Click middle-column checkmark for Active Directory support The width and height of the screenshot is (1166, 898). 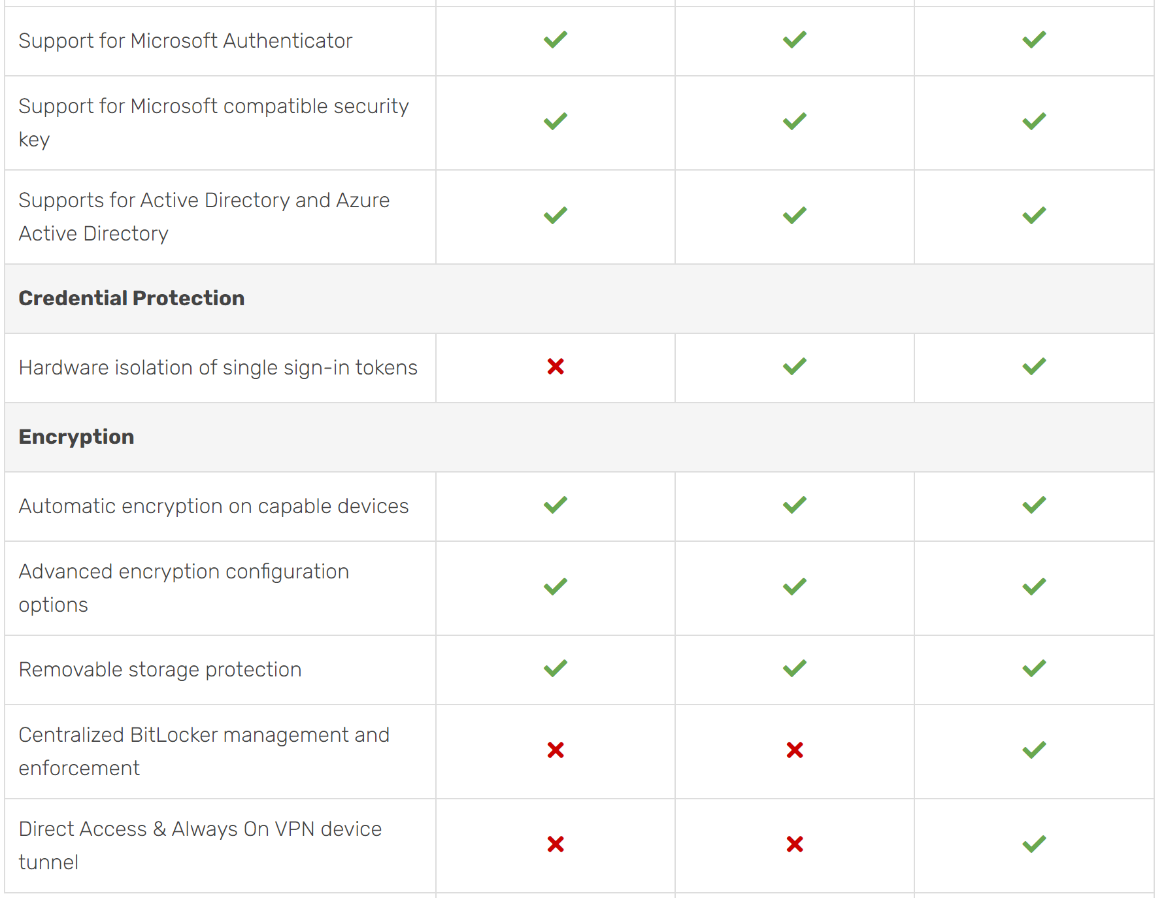coord(795,216)
